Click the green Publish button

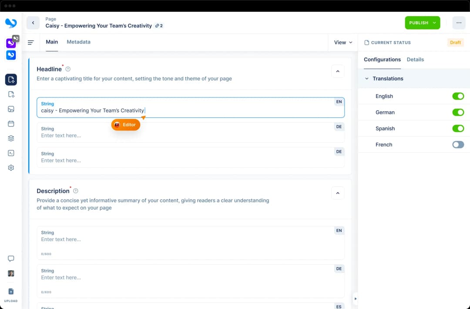coord(422,23)
